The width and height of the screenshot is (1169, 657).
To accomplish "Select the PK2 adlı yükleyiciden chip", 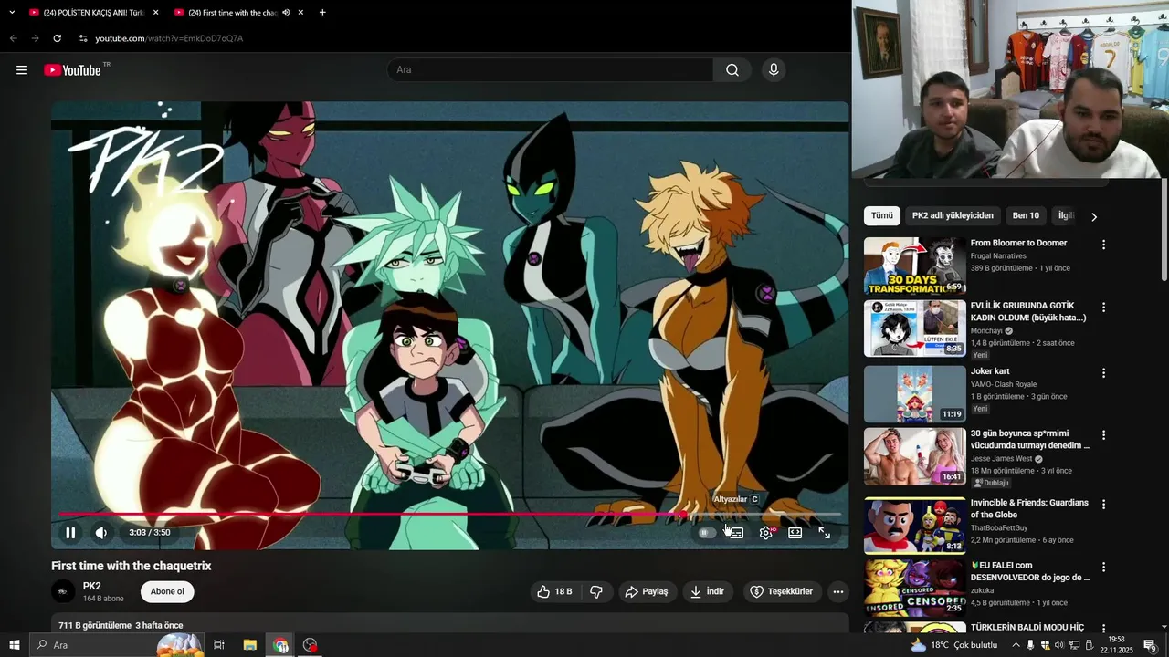I will pos(953,215).
